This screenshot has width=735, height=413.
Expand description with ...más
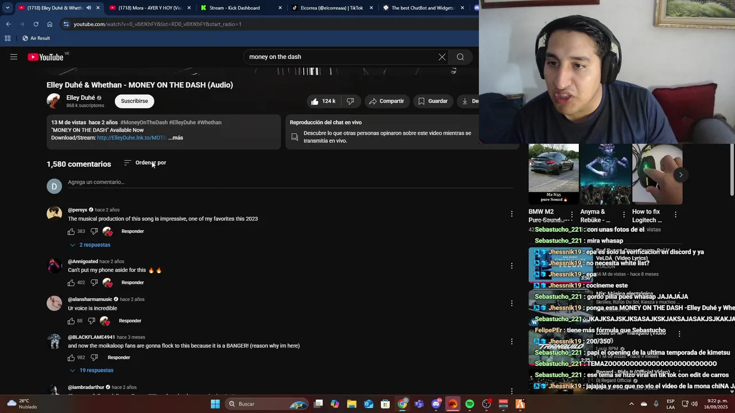[176, 138]
